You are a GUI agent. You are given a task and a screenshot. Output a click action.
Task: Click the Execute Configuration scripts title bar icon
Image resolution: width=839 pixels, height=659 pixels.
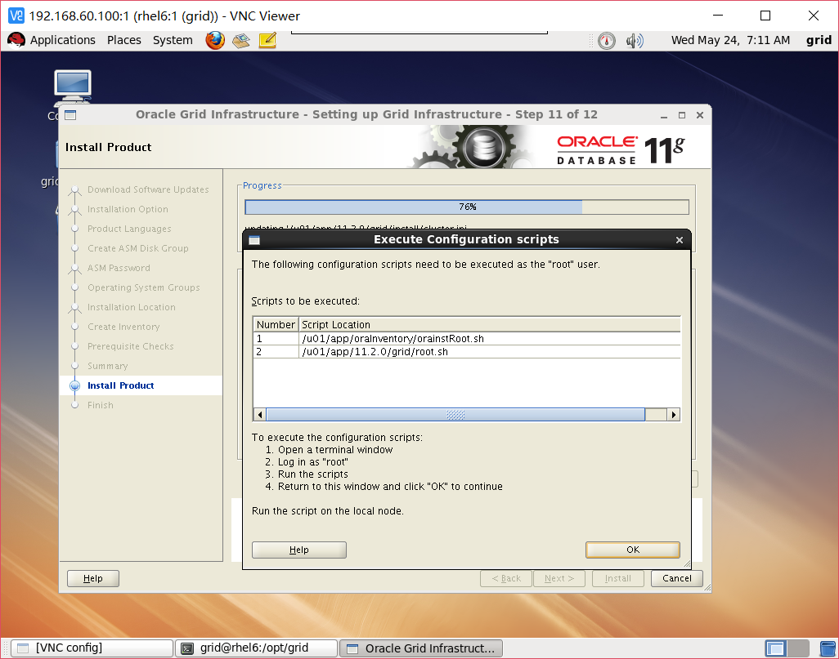254,239
